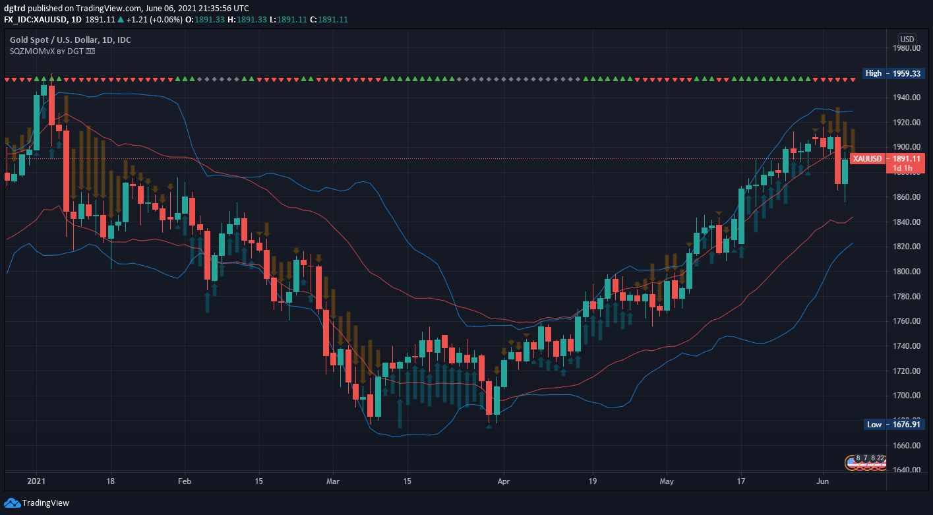The width and height of the screenshot is (933, 515).
Task: Click the 17 date label on time axis
Action: [742, 481]
